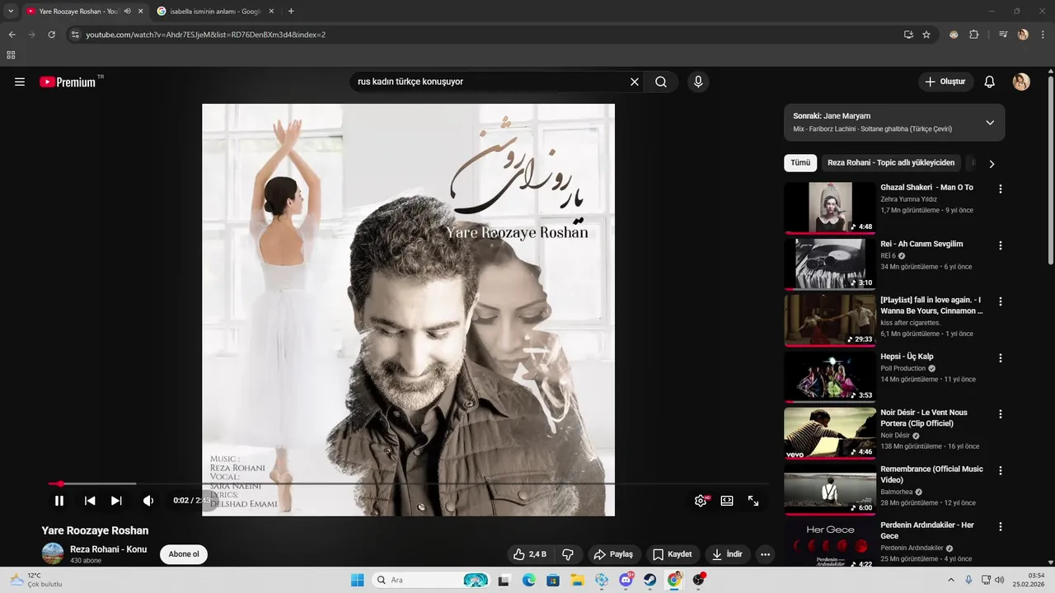Viewport: 1055px width, 593px height.
Task: Click the address bar URL
Action: [x=206, y=35]
